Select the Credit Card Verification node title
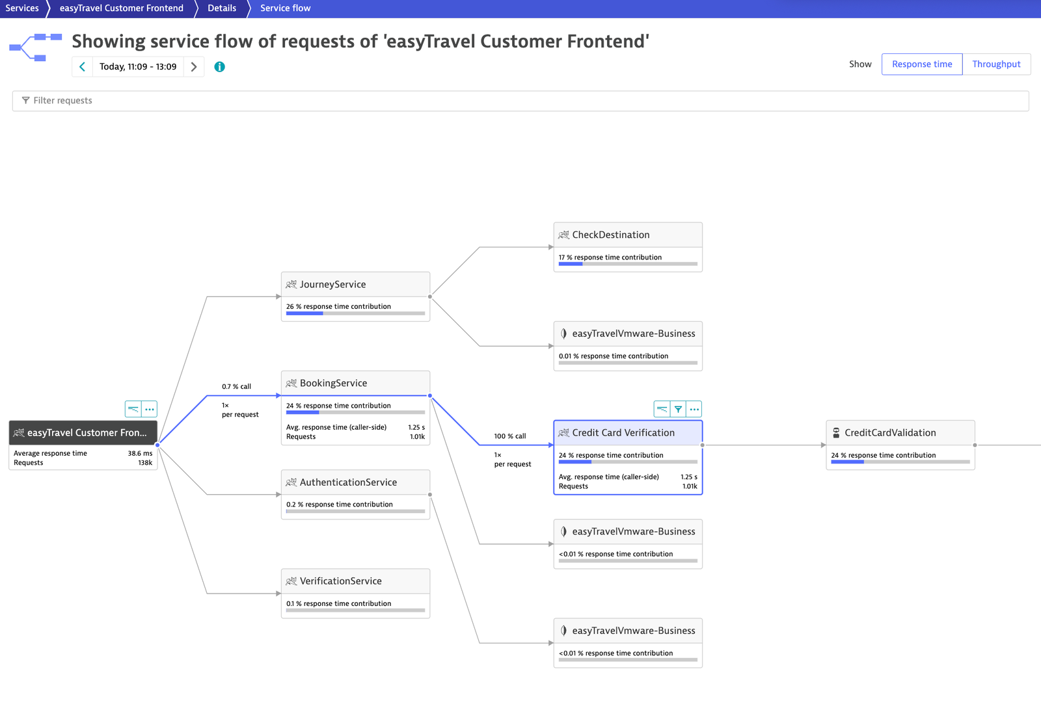Viewport: 1041px width, 708px height. pyautogui.click(x=623, y=432)
